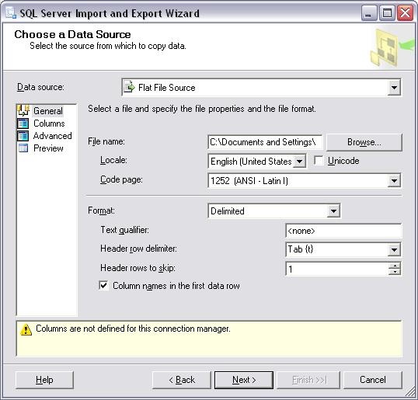Viewport: 418px width, 400px height.
Task: Open the Preview page
Action: [48, 148]
